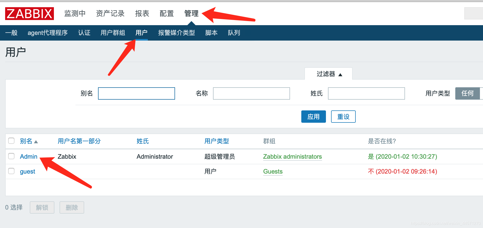Go to the 队列 submenu

click(x=234, y=33)
